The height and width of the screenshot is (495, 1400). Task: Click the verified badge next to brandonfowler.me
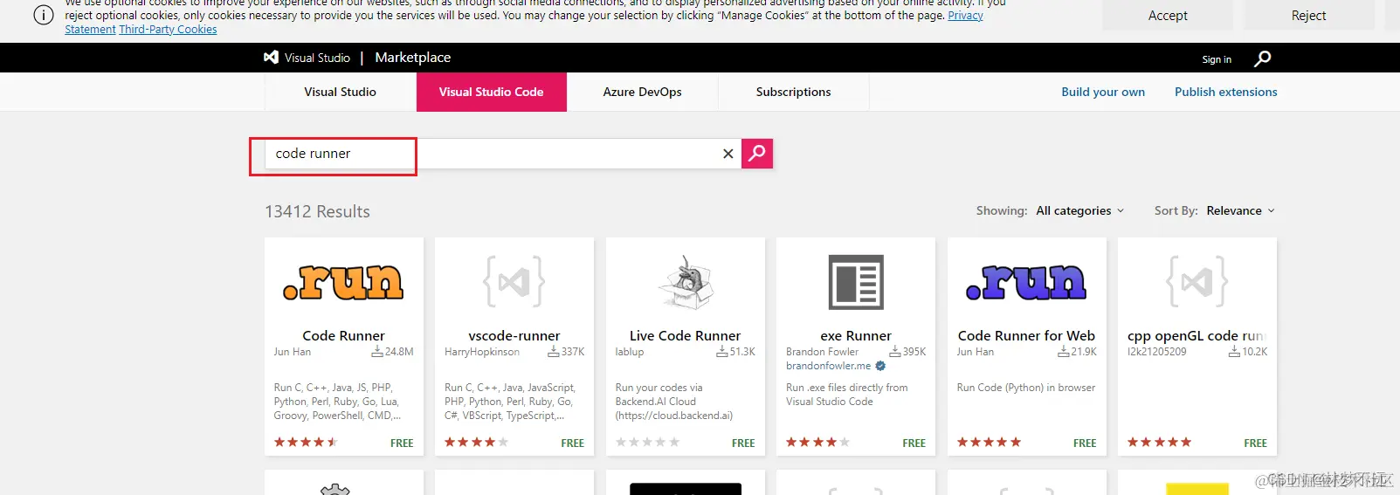(880, 366)
